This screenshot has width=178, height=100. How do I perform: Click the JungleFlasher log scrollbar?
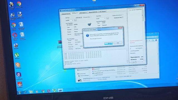click(x=127, y=56)
